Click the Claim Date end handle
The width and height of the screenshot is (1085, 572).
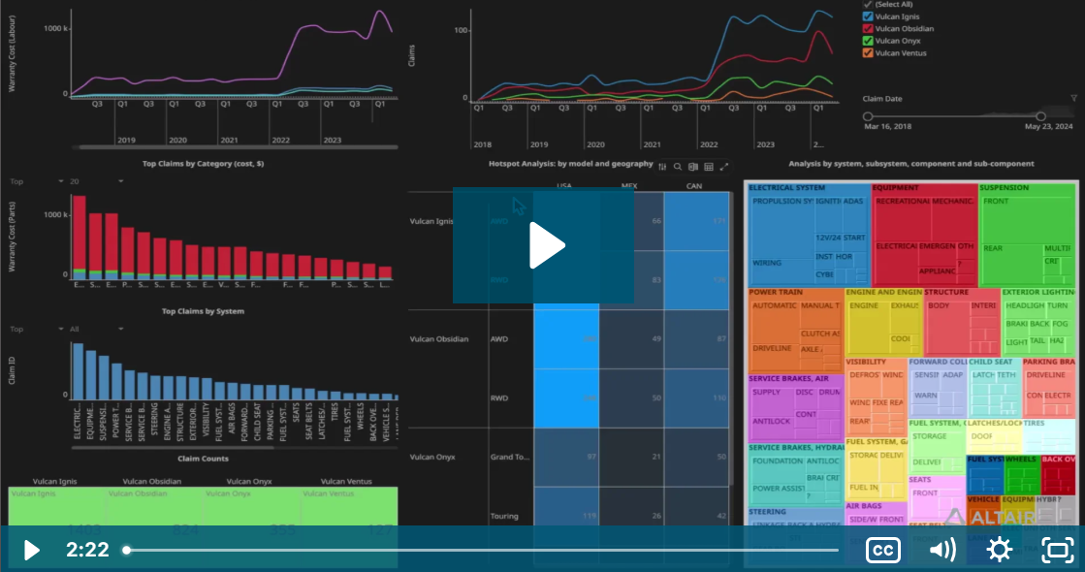tap(1040, 116)
